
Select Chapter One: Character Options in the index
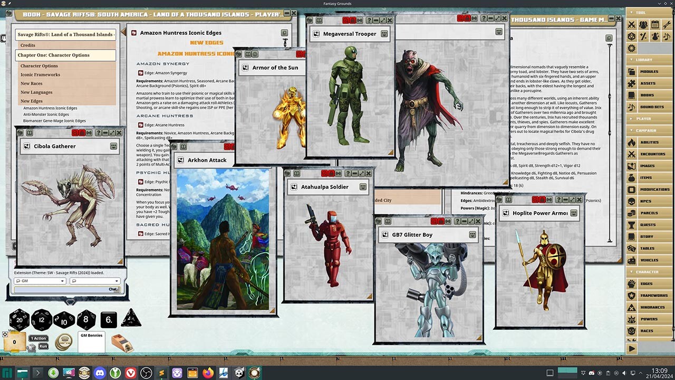[x=65, y=55]
